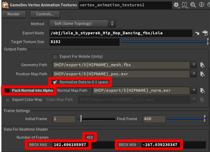Open file chooser for Geometry Path
The width and height of the screenshot is (210, 152).
point(202,65)
